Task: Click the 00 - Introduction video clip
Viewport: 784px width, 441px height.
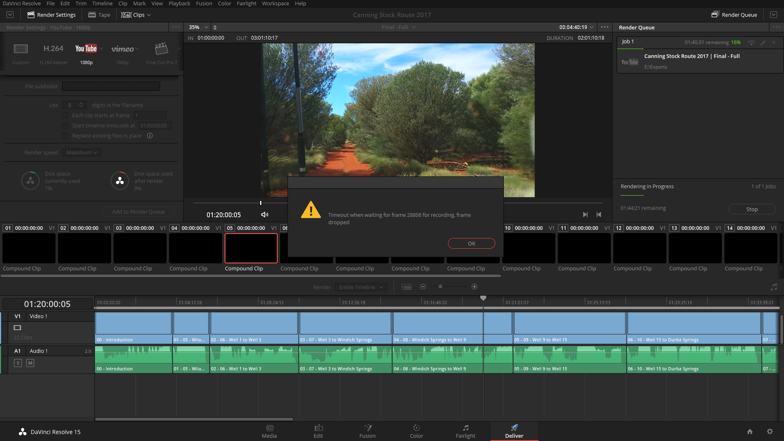Action: tap(133, 328)
